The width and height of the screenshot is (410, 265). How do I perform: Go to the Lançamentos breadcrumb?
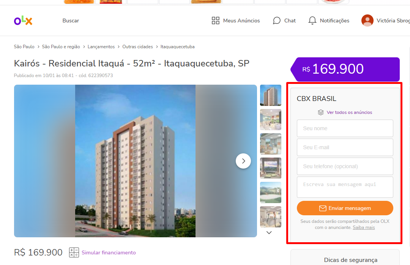[101, 47]
